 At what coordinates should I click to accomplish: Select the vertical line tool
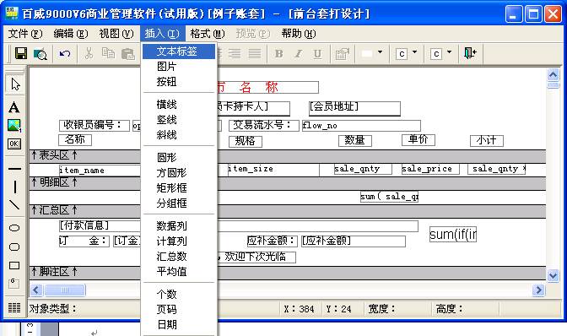pyautogui.click(x=14, y=187)
